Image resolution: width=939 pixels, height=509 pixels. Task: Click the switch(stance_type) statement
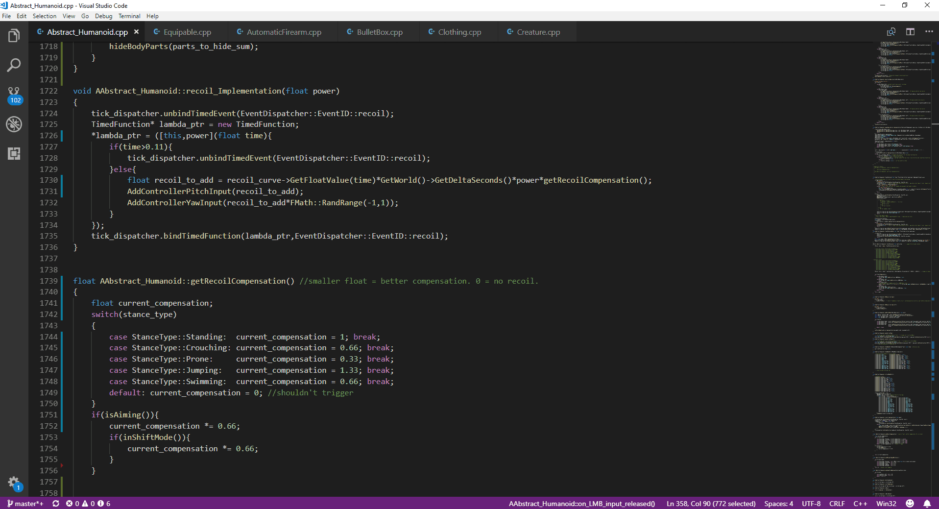click(x=134, y=314)
